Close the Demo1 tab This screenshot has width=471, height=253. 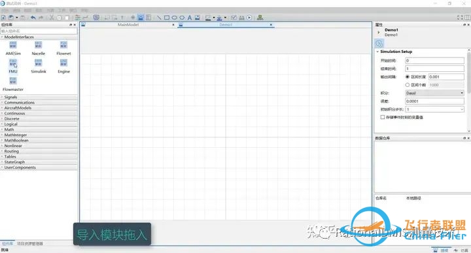point(271,25)
